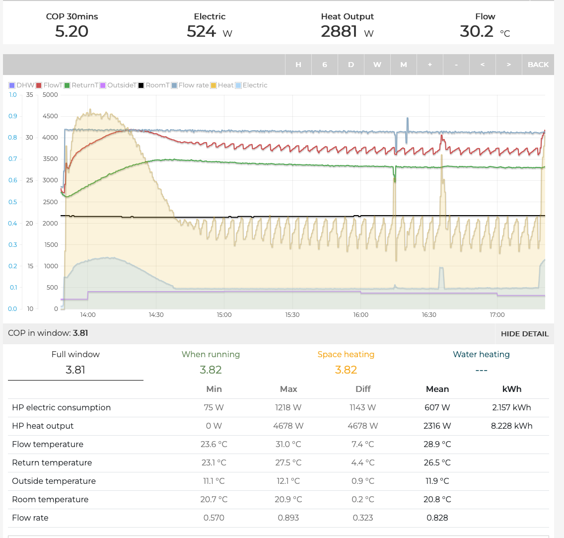Switch to the W week view
564x538 pixels.
(x=377, y=65)
